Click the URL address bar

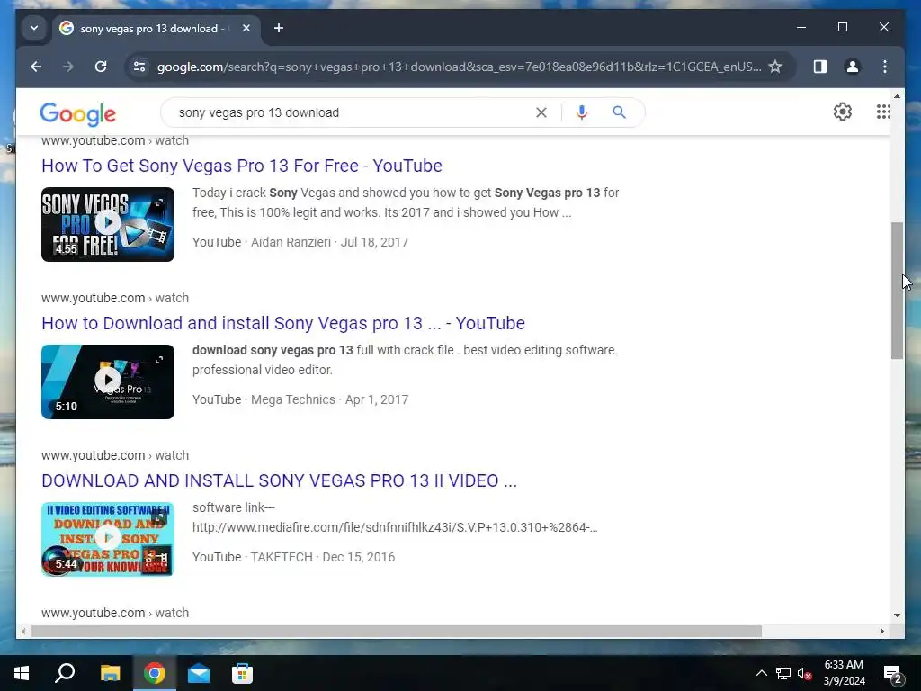click(459, 67)
